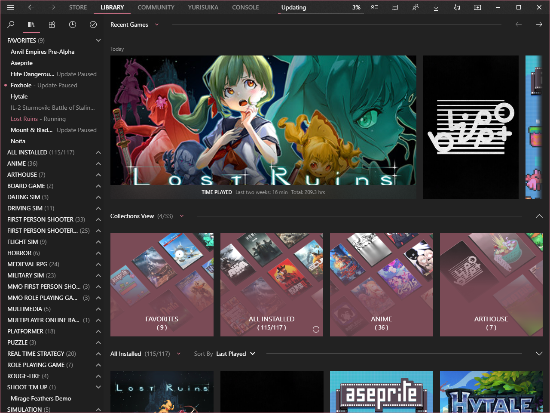Select the collections books sidebar icon

tap(31, 25)
